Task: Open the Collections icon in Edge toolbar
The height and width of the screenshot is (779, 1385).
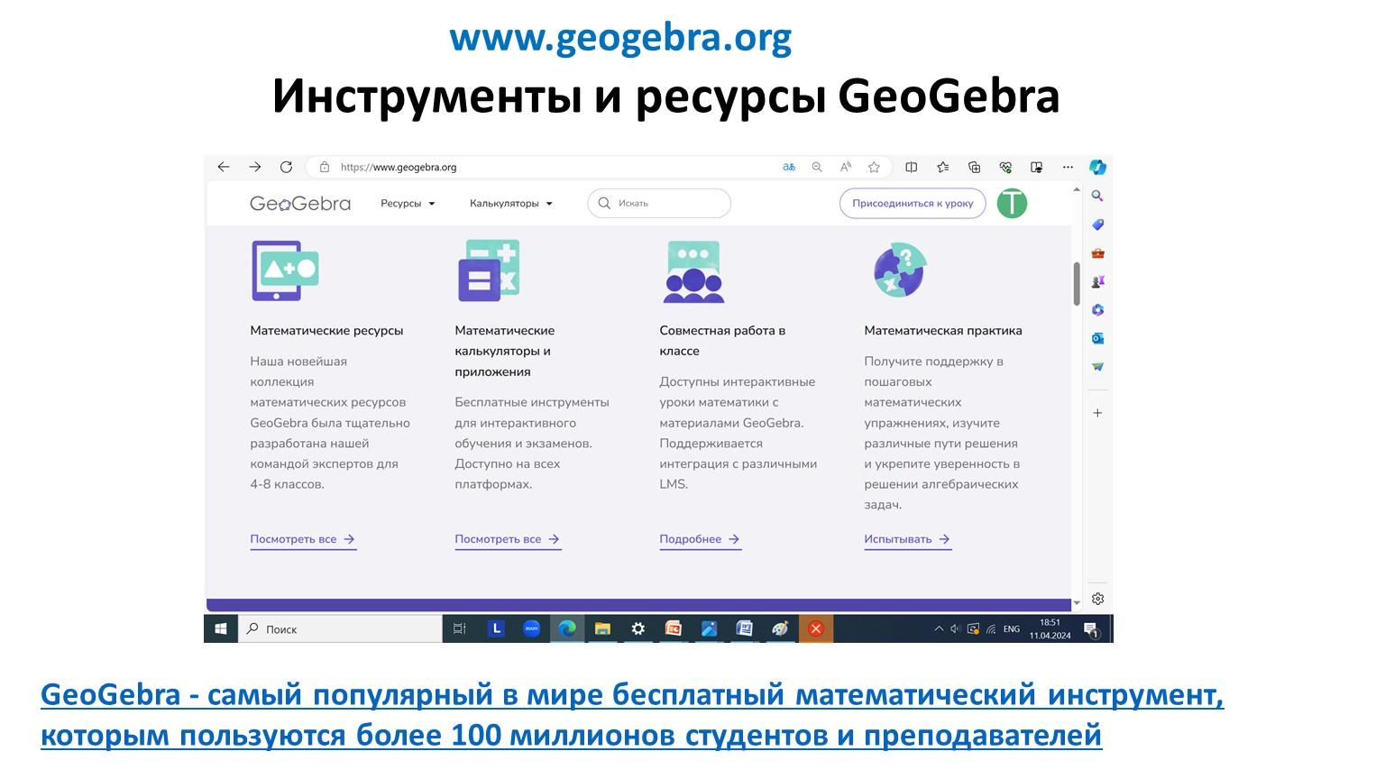Action: (974, 167)
